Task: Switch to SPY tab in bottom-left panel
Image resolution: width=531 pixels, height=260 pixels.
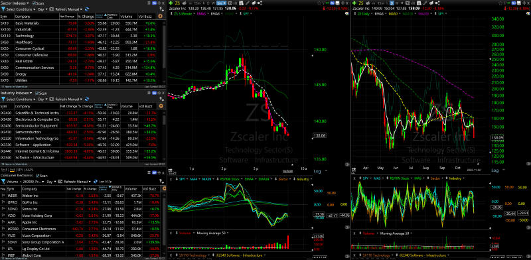Action: point(20,170)
